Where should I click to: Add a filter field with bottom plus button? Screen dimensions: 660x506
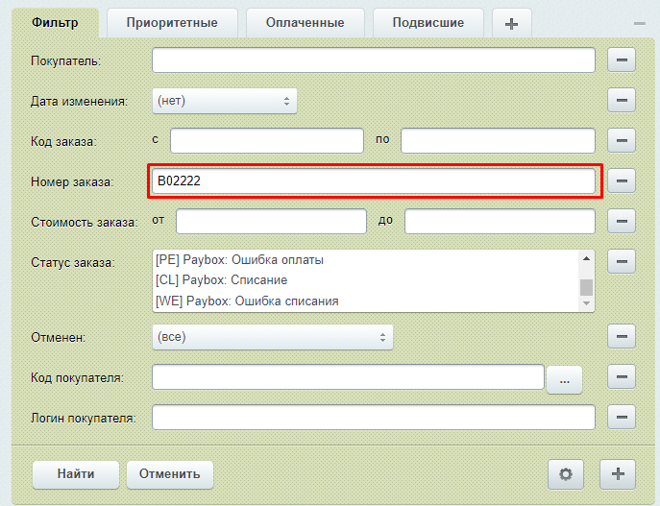[618, 473]
